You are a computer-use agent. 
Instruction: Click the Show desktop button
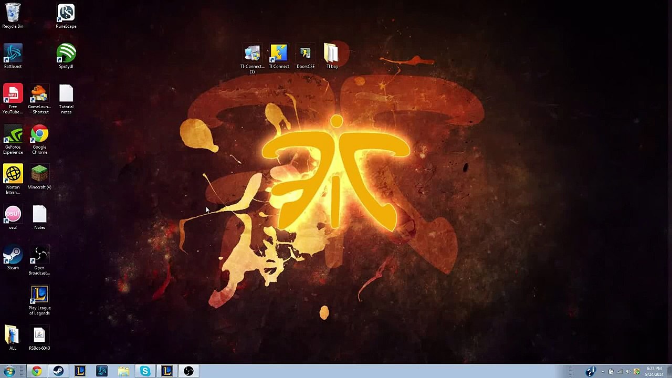(x=669, y=371)
